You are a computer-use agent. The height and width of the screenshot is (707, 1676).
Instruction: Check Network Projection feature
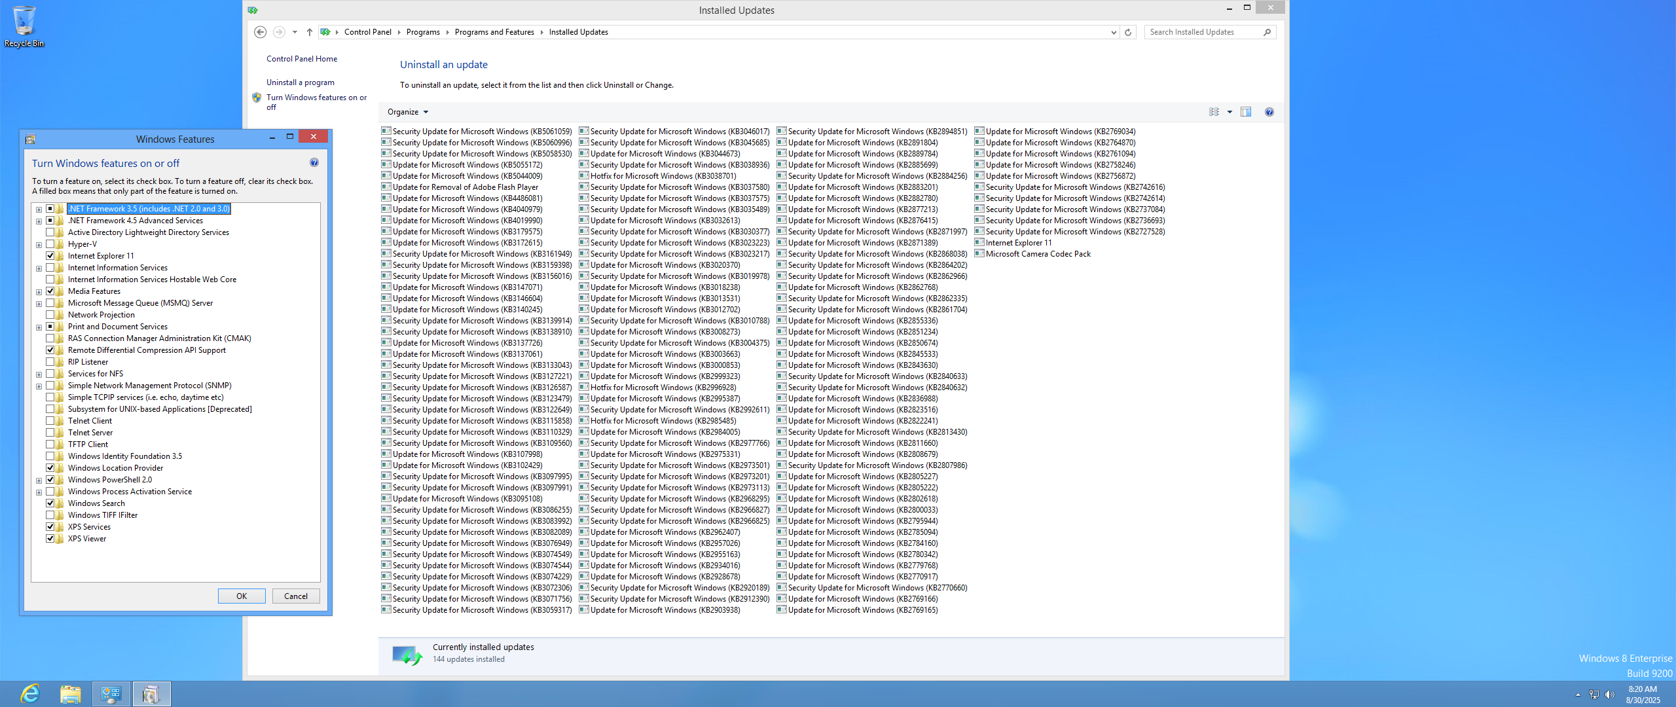click(x=50, y=315)
